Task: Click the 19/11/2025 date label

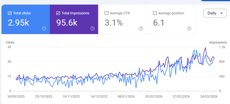Action: [x=71, y=97]
